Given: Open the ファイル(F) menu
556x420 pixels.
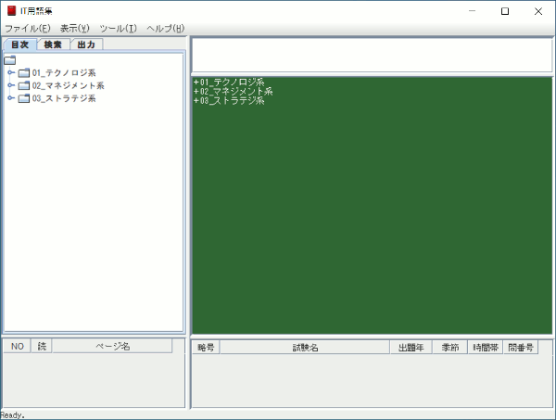Looking at the screenshot, I should (28, 29).
